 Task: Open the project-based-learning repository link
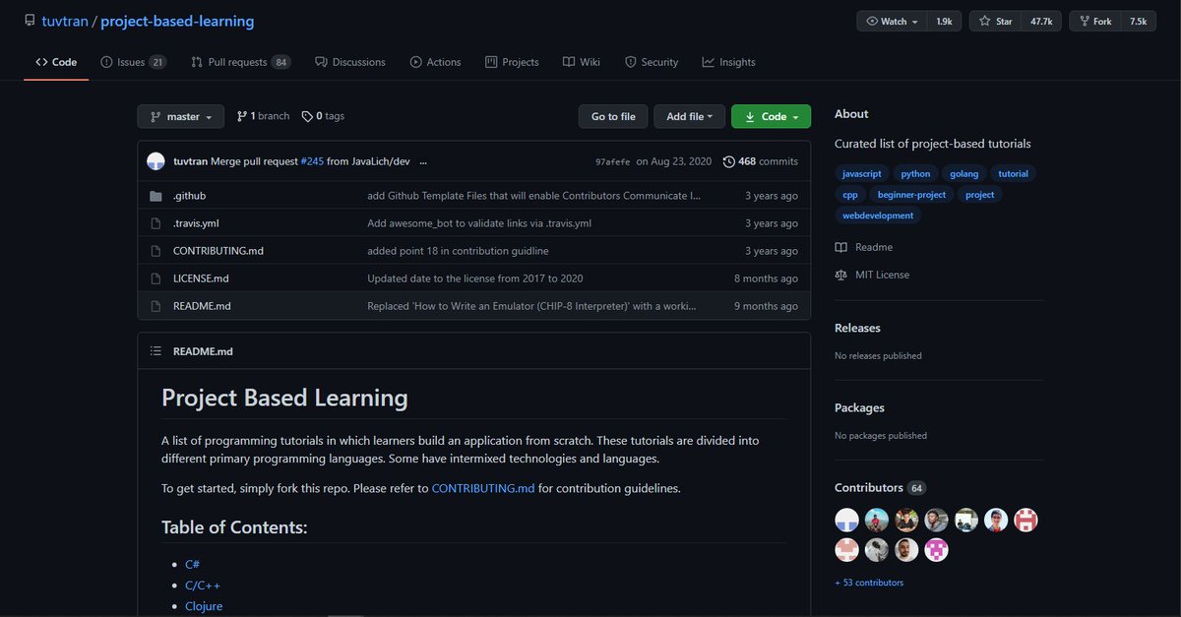(x=177, y=21)
